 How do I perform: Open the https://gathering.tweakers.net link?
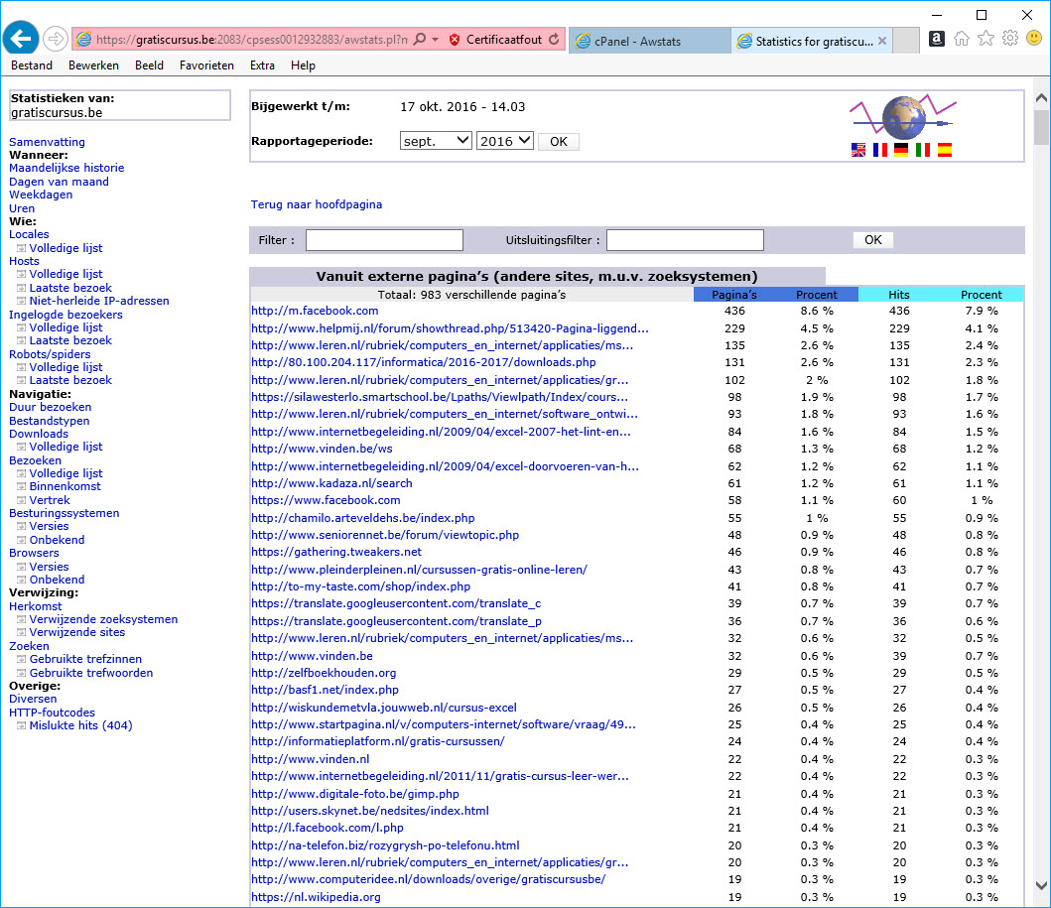336,552
